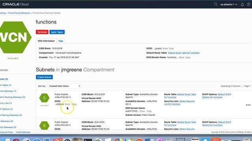Select Service Gateways (0) resource
This screenshot has height=141, width=252.
[x=8, y=127]
